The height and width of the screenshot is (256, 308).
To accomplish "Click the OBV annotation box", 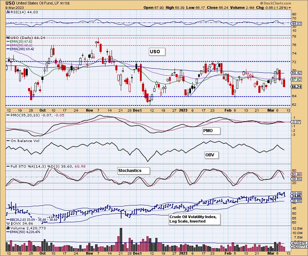I will click(x=211, y=155).
